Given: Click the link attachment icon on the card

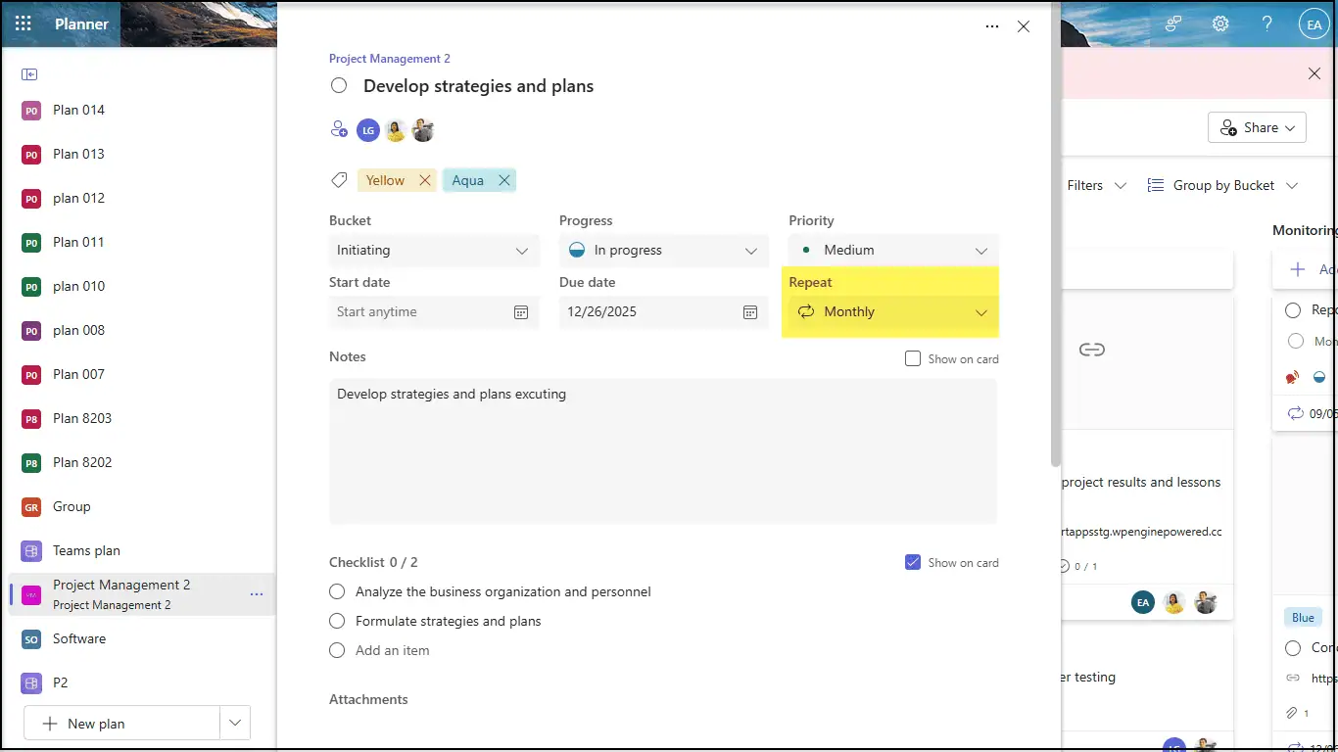Looking at the screenshot, I should 1092,350.
